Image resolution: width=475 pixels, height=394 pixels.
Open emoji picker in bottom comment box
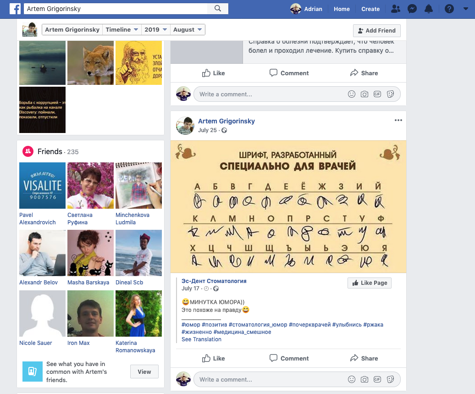tap(352, 379)
